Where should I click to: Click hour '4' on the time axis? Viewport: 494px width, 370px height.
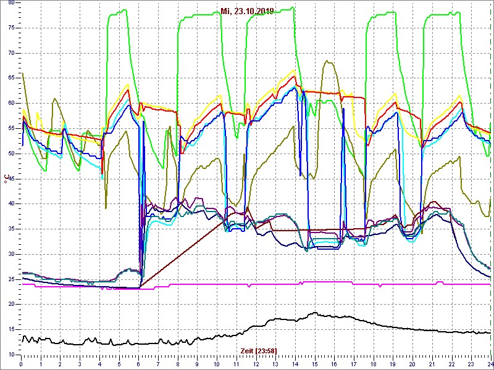click(x=99, y=364)
